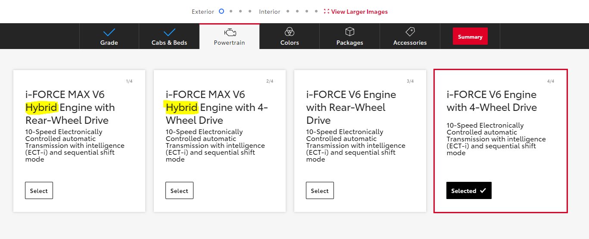Viewport: 589px width, 239px height.
Task: Select the Powertrain tab label
Action: click(x=229, y=43)
